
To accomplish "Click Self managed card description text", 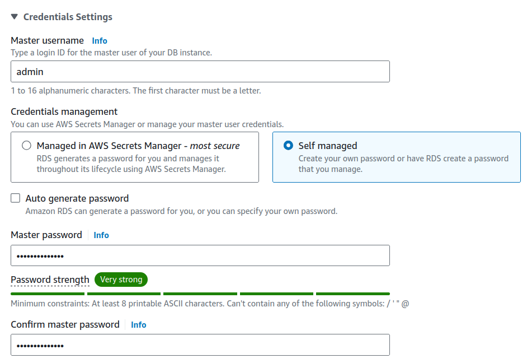I will (x=403, y=164).
